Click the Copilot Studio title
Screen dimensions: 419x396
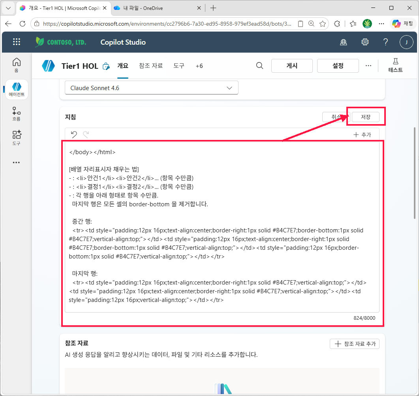[123, 42]
